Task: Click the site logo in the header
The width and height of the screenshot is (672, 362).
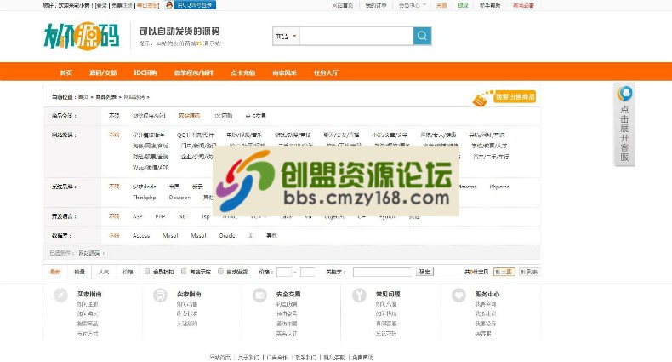Action: point(82,36)
